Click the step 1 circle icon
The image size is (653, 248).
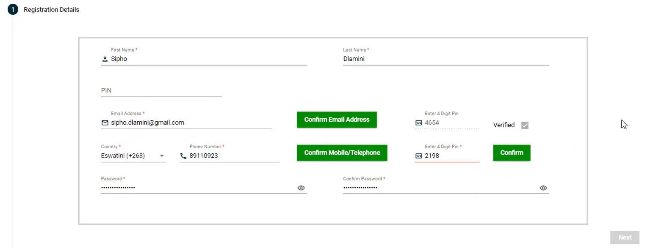point(13,9)
